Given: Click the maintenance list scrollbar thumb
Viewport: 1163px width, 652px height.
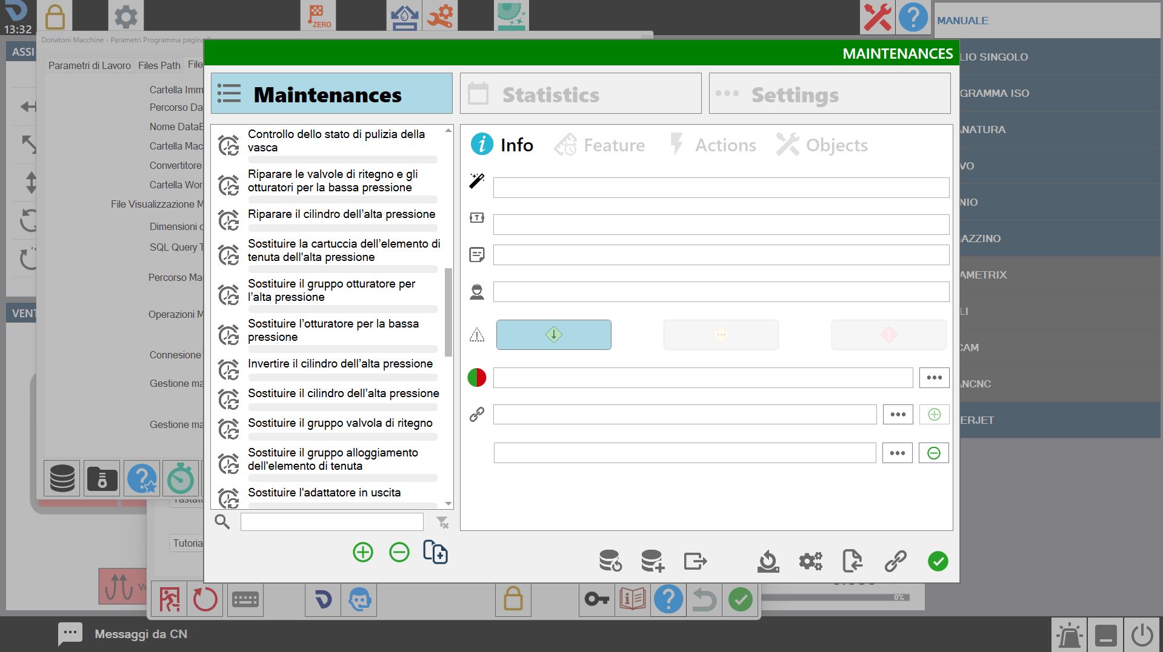Looking at the screenshot, I should (448, 312).
